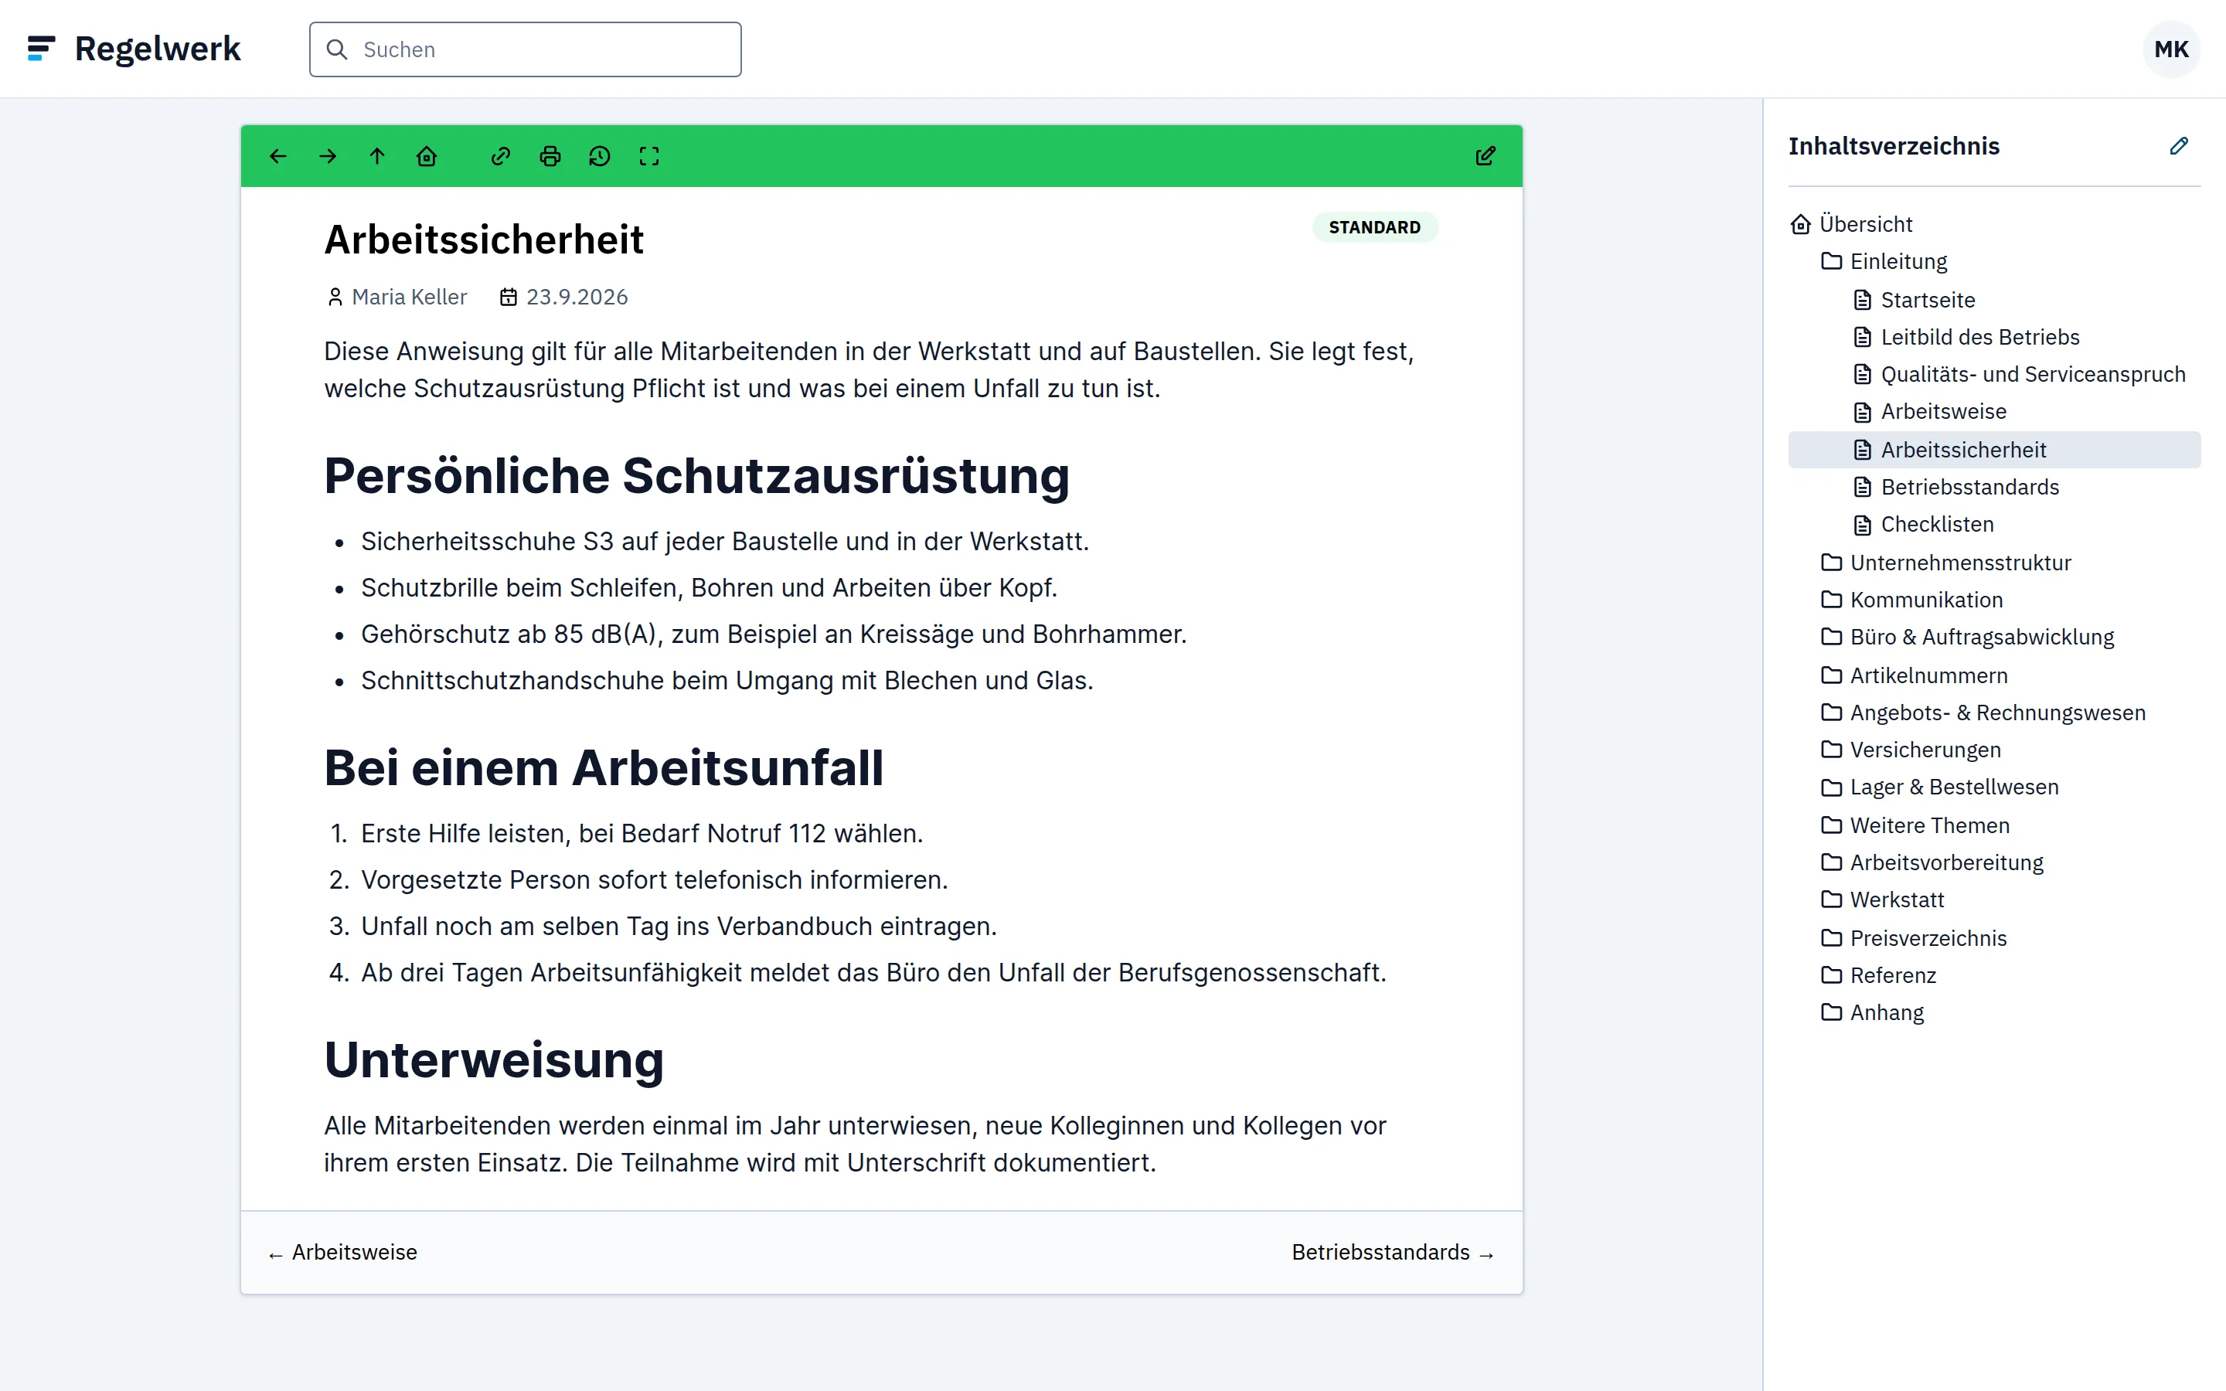This screenshot has width=2226, height=1391.
Task: Click the Unterweisung heading
Action: (494, 1059)
